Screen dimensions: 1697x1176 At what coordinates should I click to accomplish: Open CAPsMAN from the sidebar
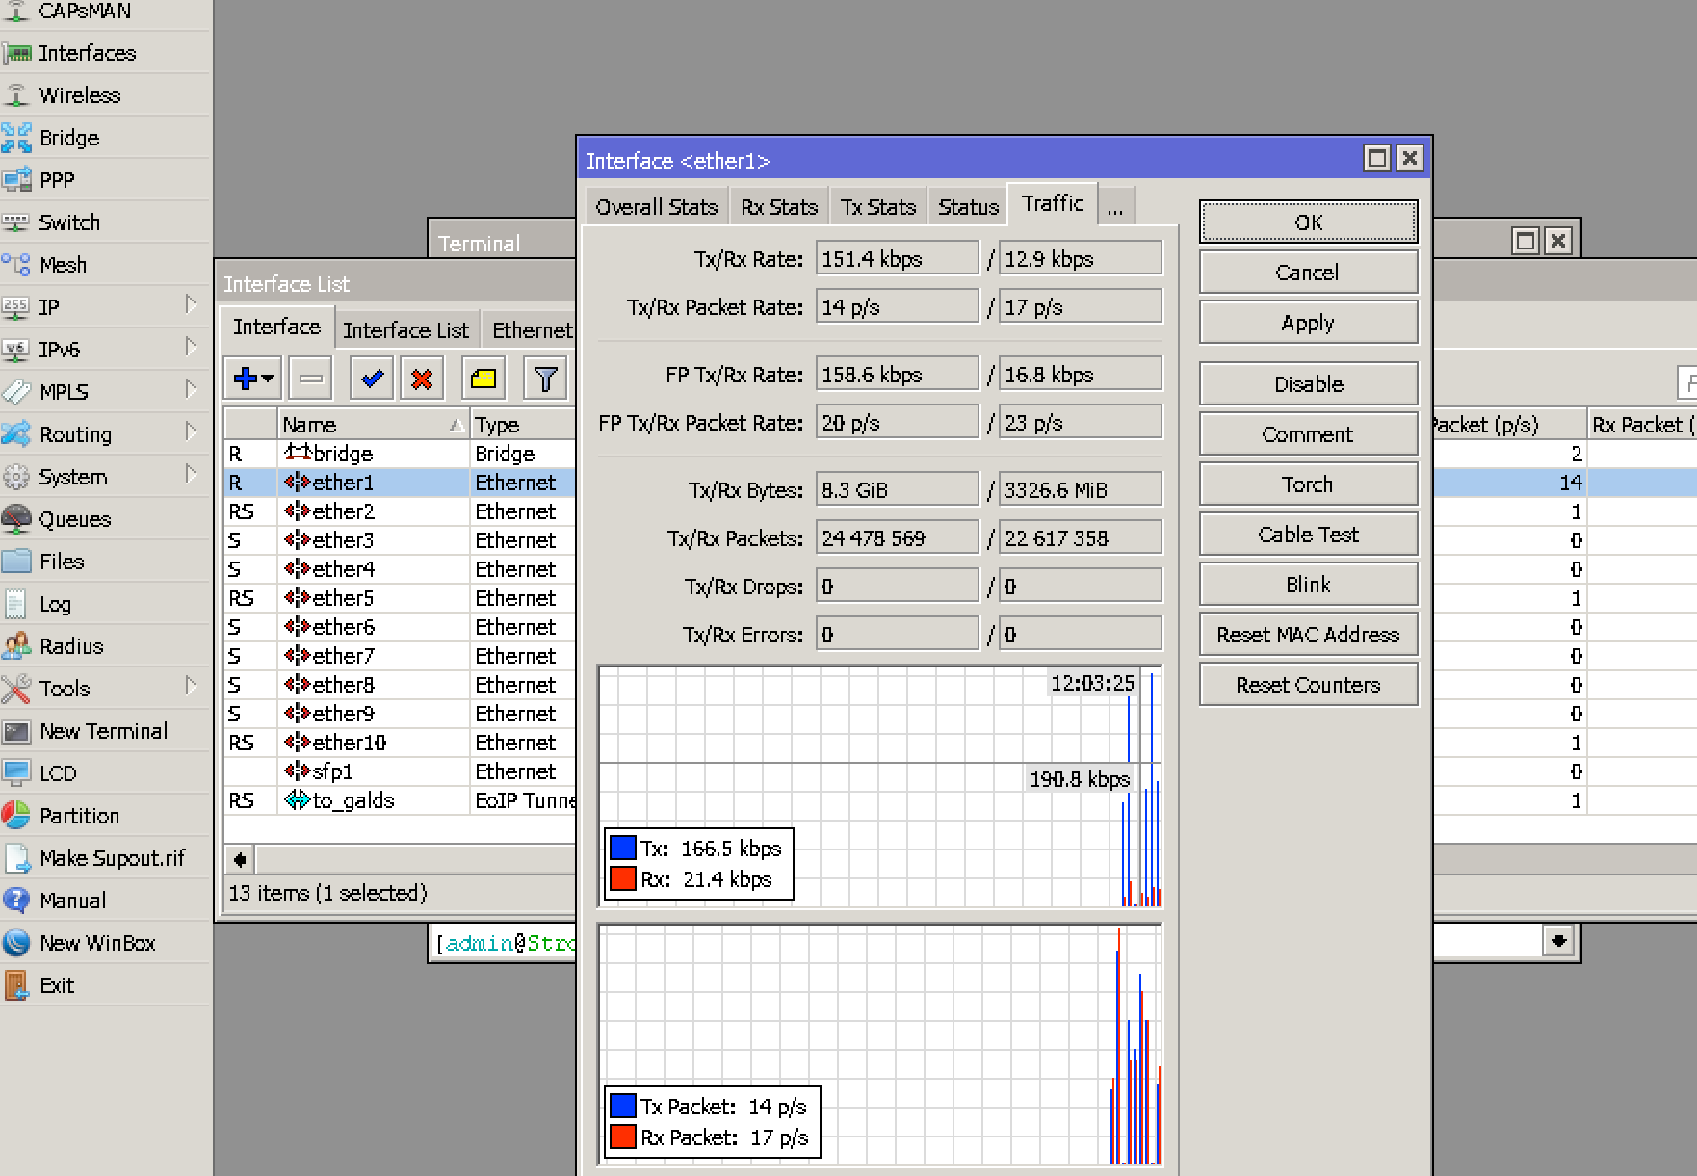pos(85,11)
